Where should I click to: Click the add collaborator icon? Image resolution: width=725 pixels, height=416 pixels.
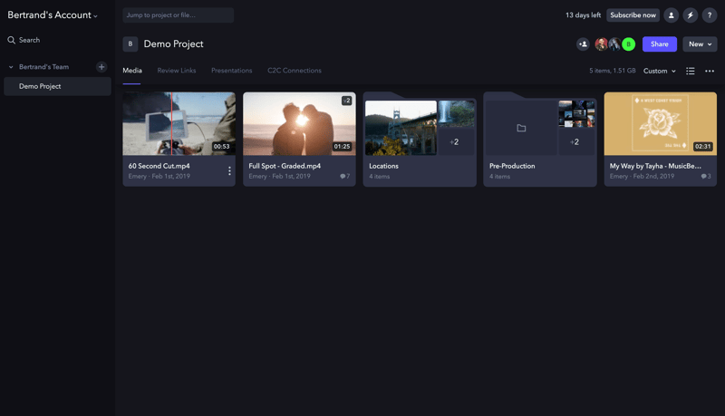(x=583, y=44)
